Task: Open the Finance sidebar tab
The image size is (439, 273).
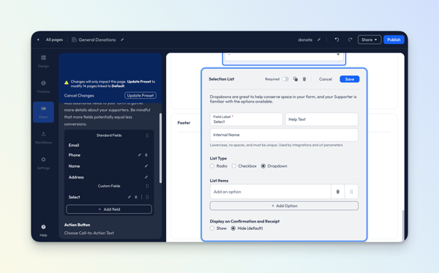Action: point(43,87)
